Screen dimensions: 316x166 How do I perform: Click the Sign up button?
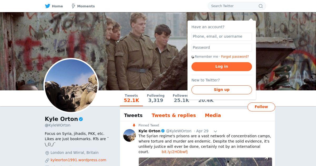221,90
